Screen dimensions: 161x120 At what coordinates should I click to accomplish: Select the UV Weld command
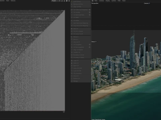coord(80,17)
